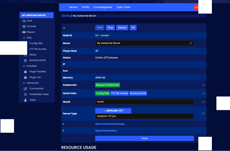Open Console in the sidebar
The width and height of the screenshot is (230, 151).
31,26
